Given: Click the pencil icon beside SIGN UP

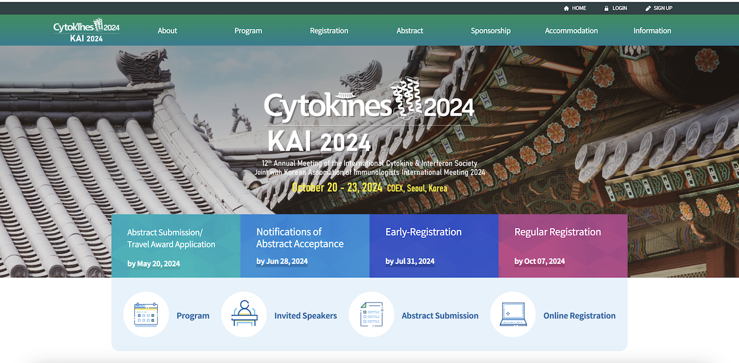Looking at the screenshot, I should 648,8.
